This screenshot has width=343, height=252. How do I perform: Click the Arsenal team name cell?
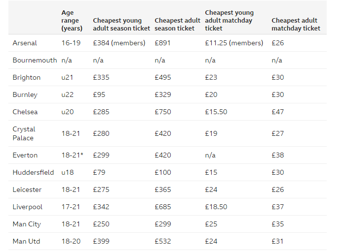25,43
